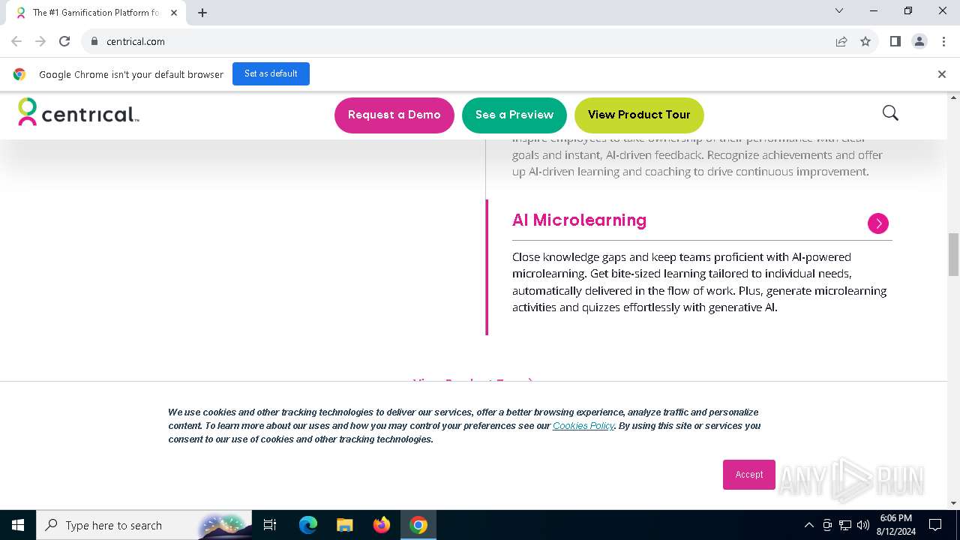Set Chrome as default browser

pyautogui.click(x=271, y=73)
